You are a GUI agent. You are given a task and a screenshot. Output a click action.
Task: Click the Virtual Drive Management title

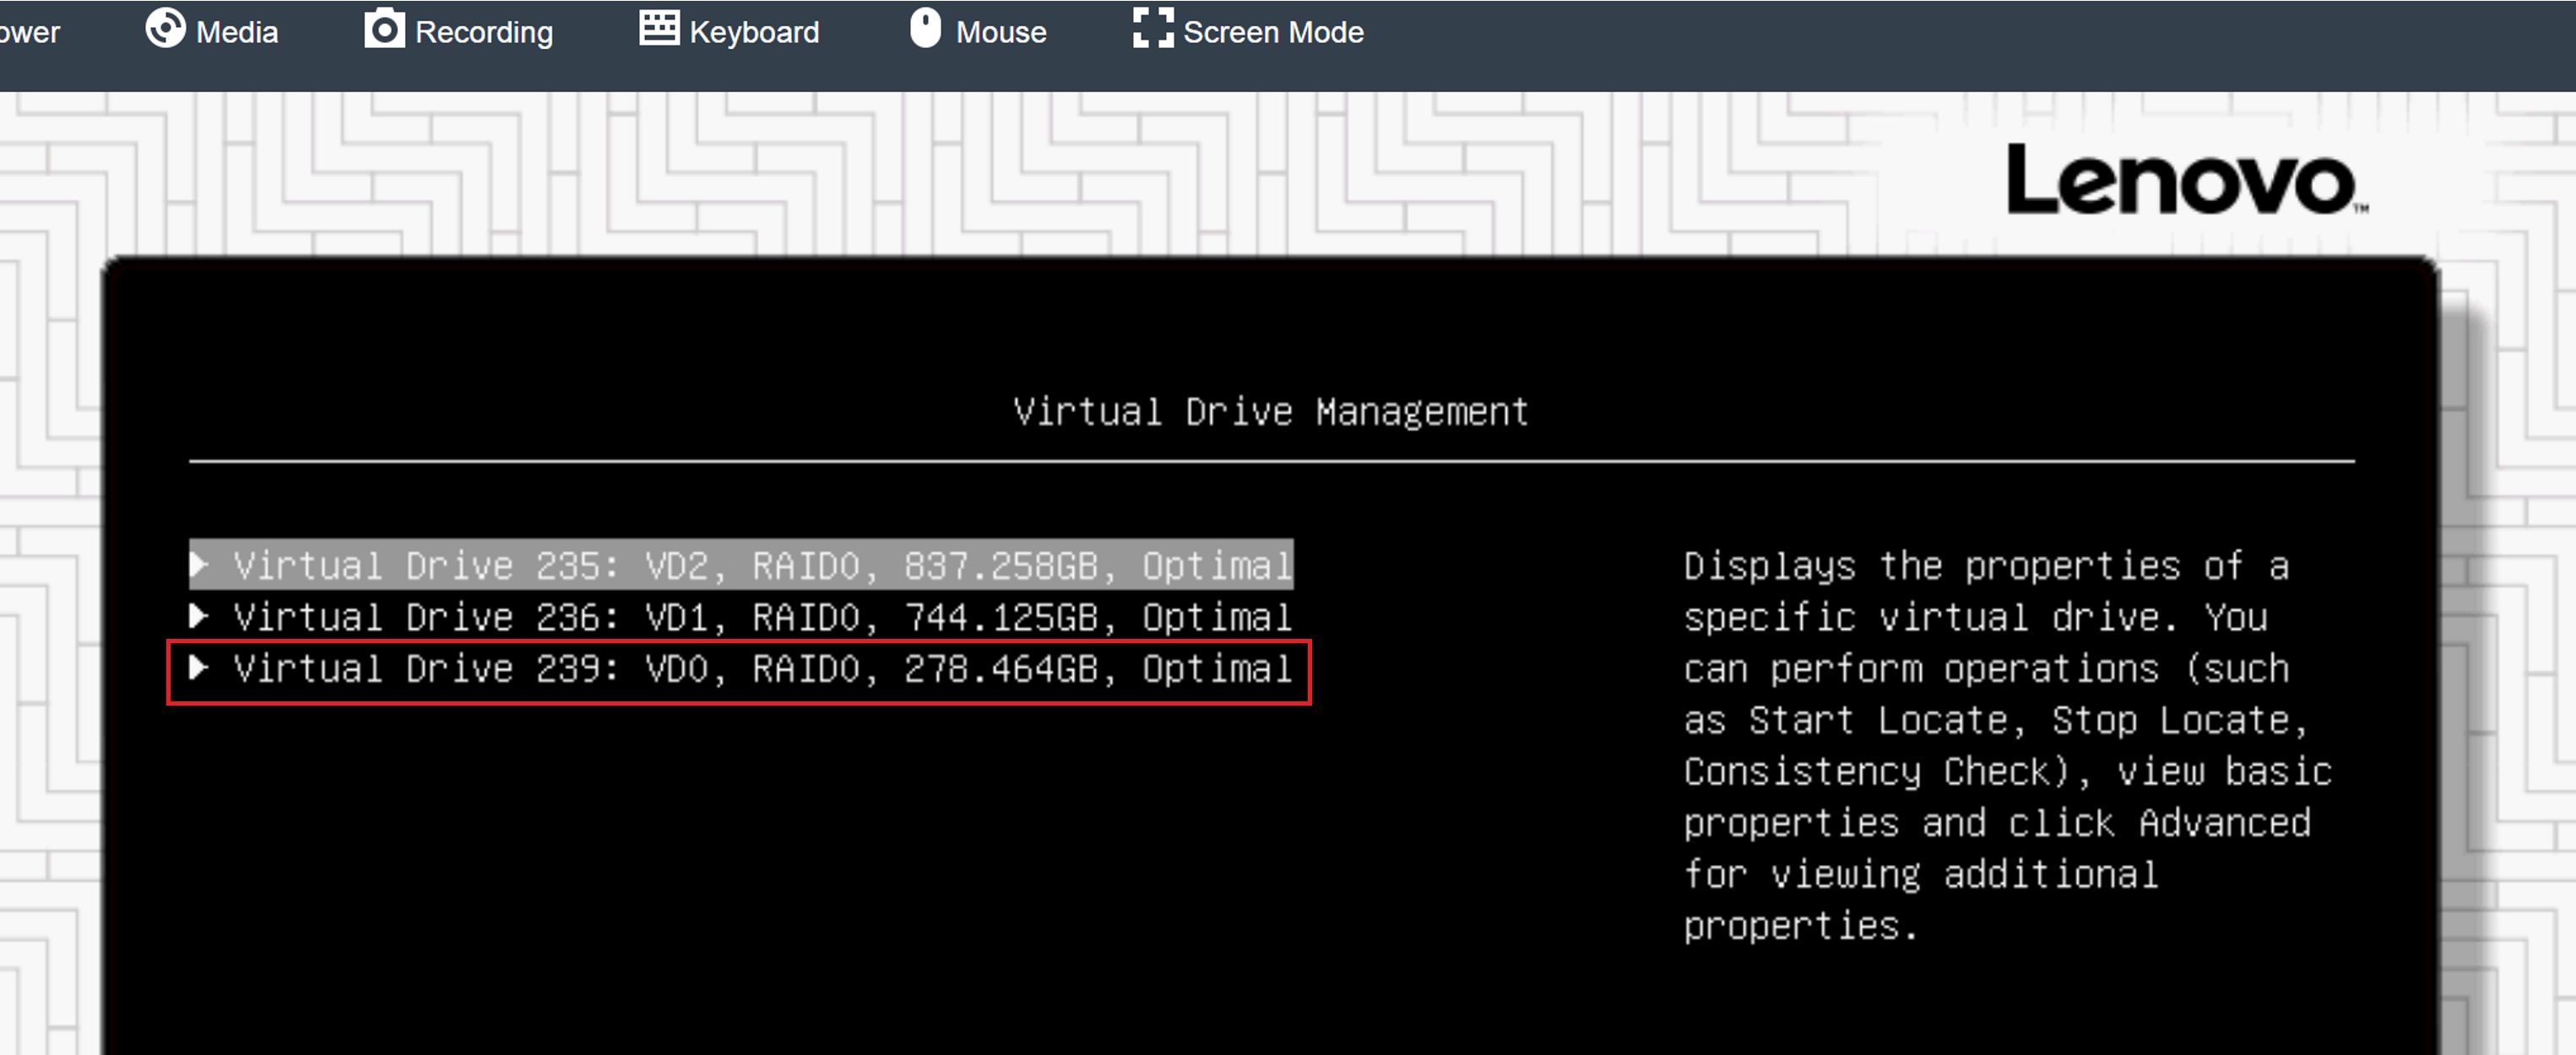click(1270, 412)
